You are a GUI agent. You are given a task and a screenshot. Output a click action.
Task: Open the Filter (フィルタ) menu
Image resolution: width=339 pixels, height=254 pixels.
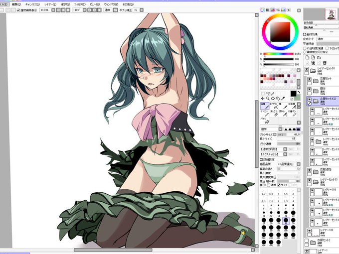[x=80, y=4]
